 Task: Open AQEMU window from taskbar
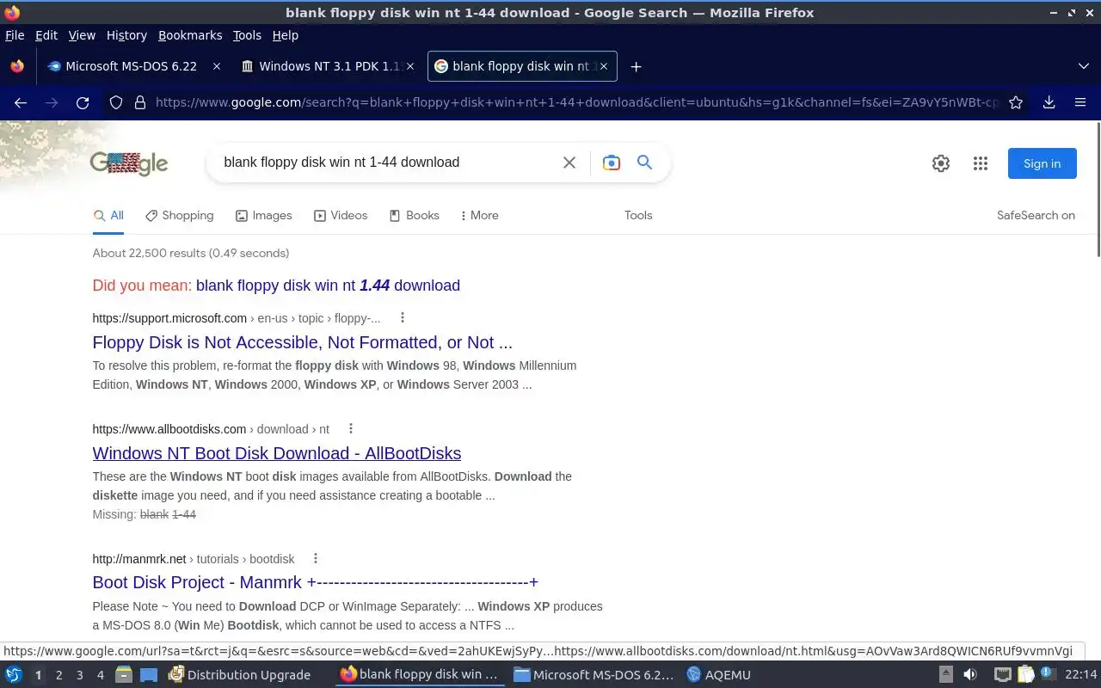[x=718, y=674]
